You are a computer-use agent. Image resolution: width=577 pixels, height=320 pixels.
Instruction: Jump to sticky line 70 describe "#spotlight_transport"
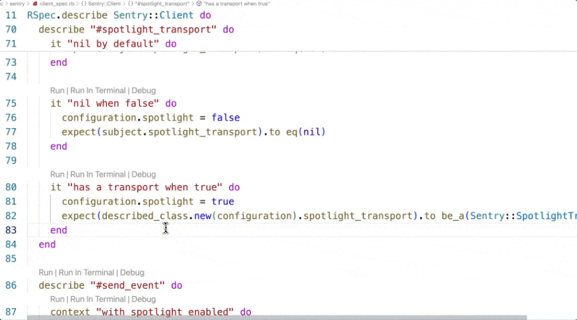[136, 29]
